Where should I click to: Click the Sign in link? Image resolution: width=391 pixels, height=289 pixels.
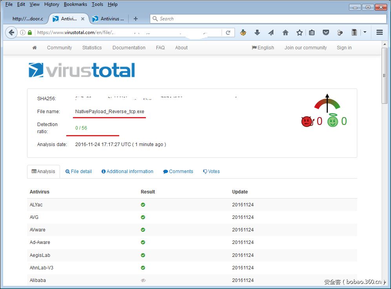(344, 48)
